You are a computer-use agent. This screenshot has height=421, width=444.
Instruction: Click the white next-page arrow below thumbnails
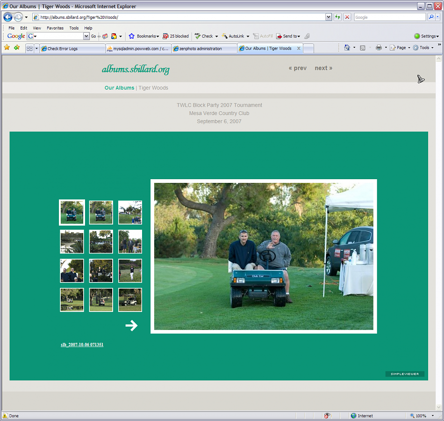[132, 326]
